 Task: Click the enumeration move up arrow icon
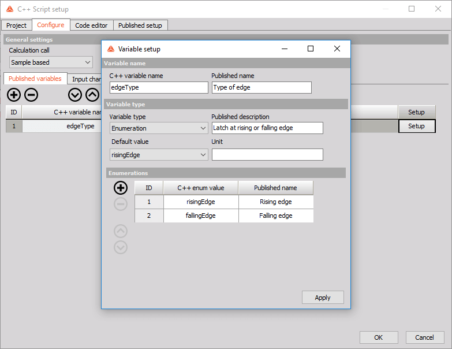(x=121, y=231)
